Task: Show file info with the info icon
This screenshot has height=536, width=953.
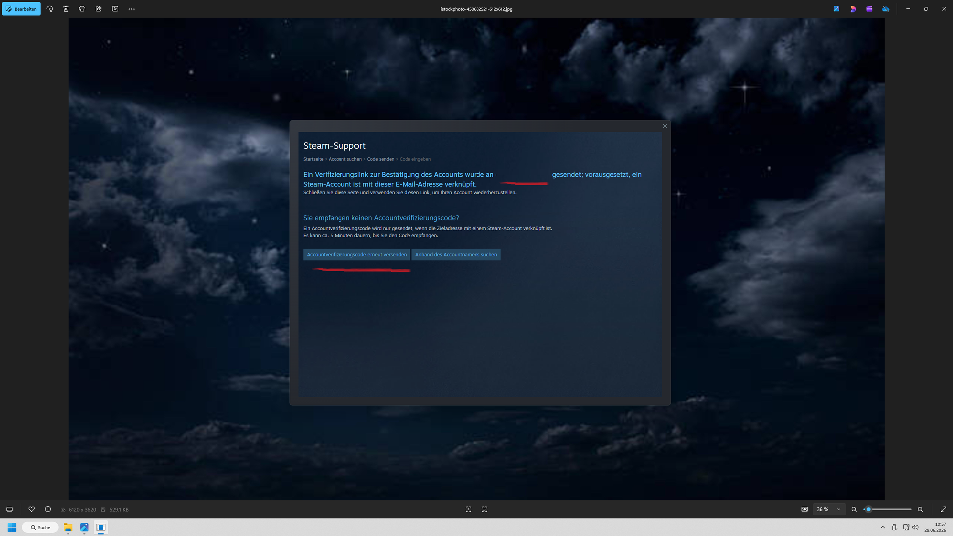Action: tap(48, 509)
